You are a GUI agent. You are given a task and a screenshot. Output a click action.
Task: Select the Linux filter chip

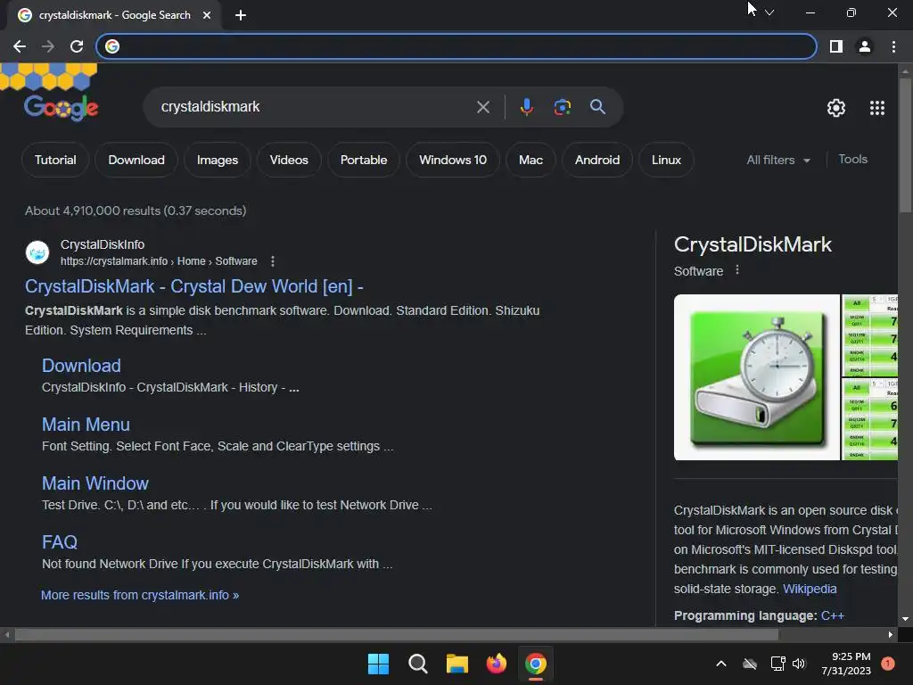point(666,161)
